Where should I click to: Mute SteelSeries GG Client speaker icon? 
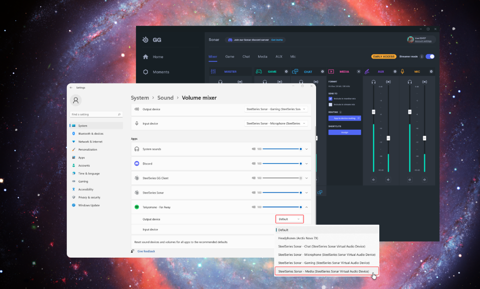pyautogui.click(x=254, y=178)
